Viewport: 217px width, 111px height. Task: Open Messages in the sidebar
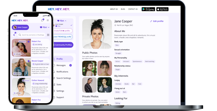pos(61,65)
